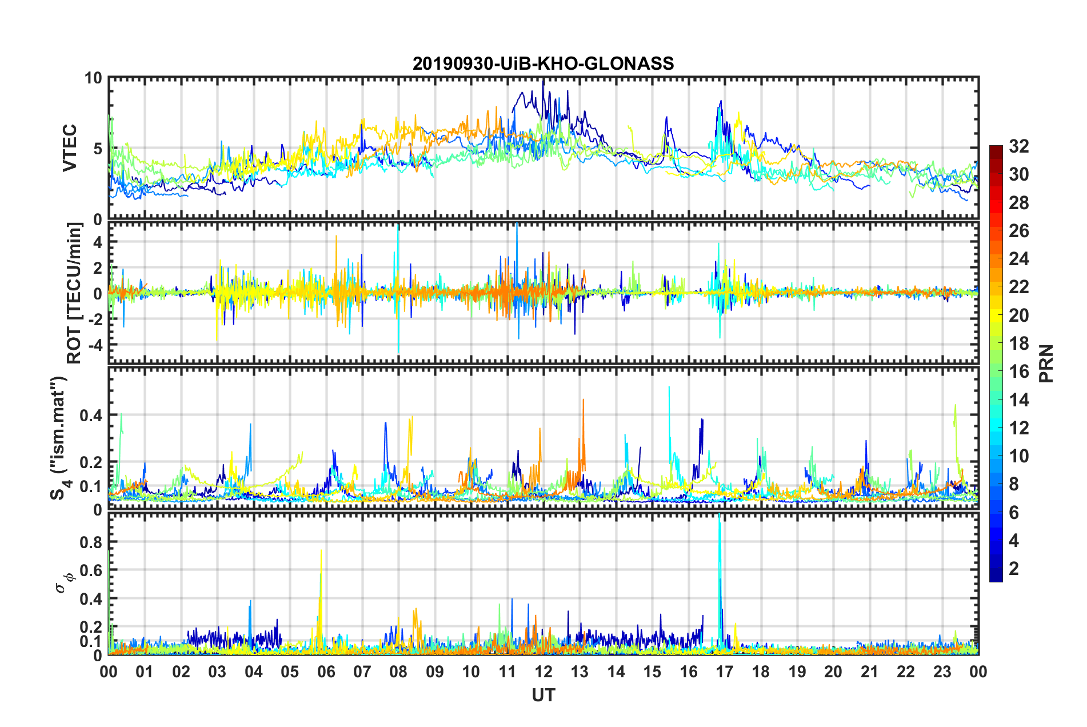Image resolution: width=1087 pixels, height=727 pixels.
Task: Select the "VTEC" y-axis label
Action: click(x=70, y=149)
